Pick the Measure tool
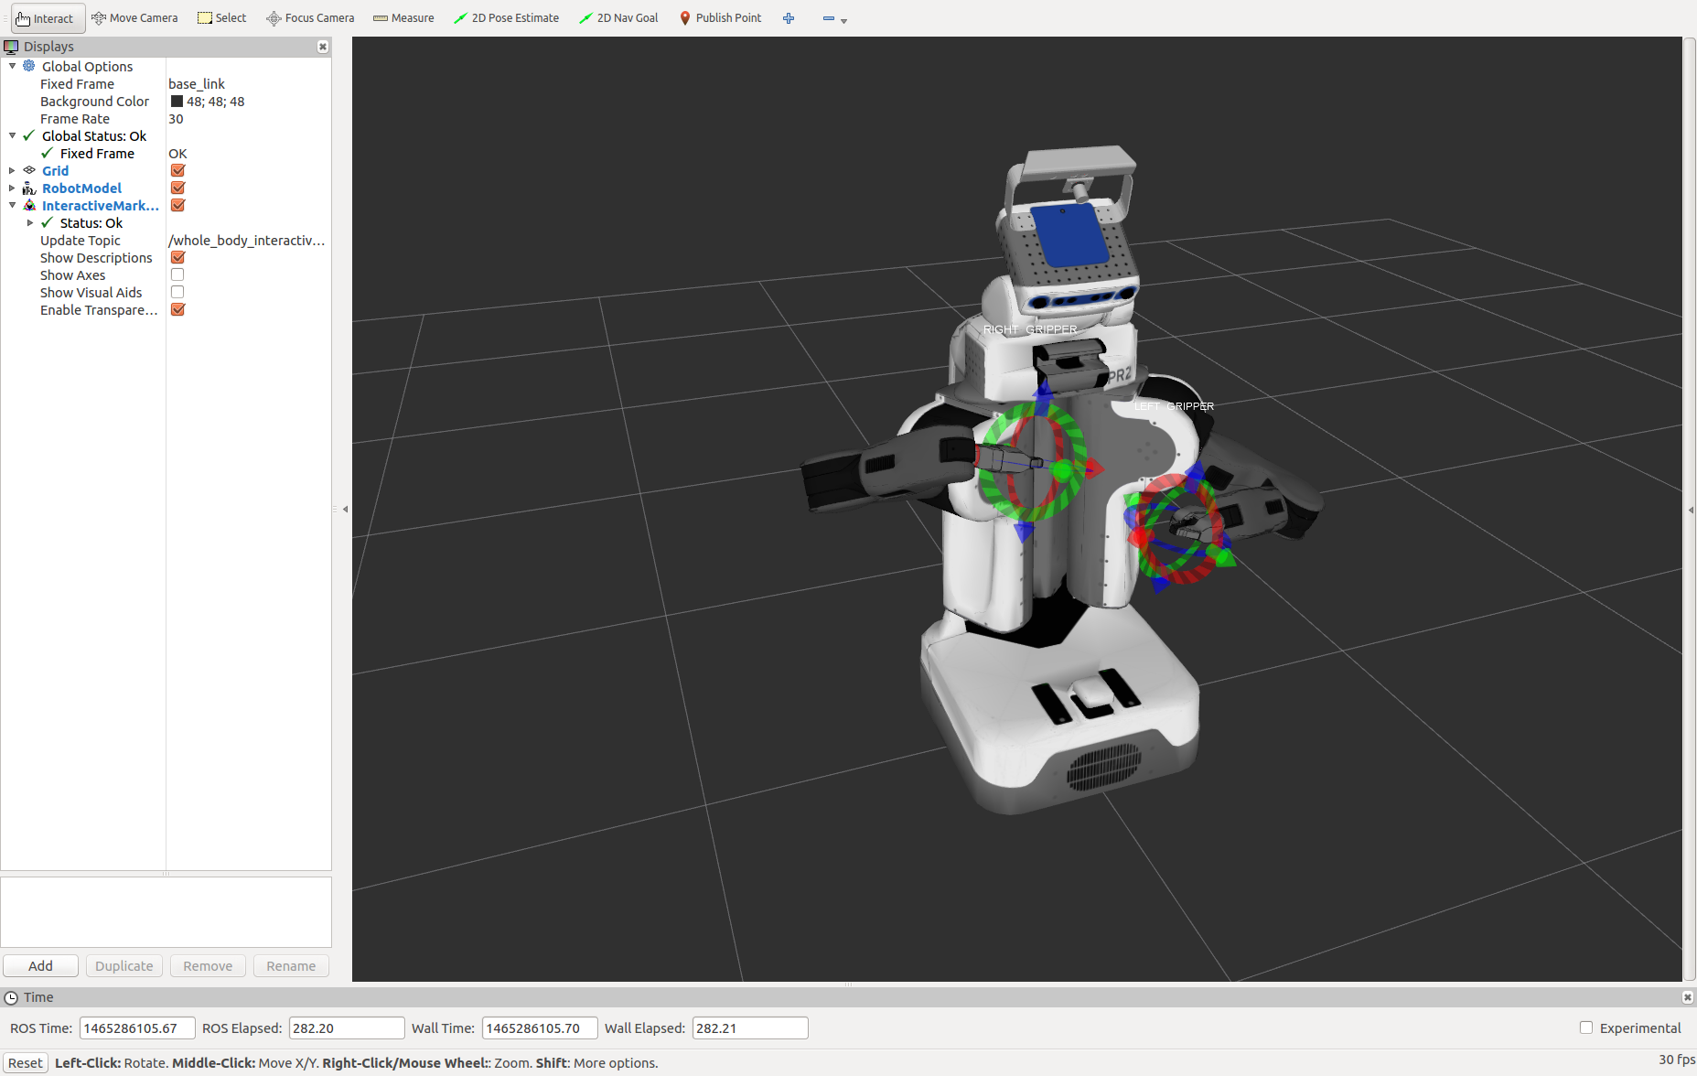The width and height of the screenshot is (1697, 1076). (x=403, y=18)
